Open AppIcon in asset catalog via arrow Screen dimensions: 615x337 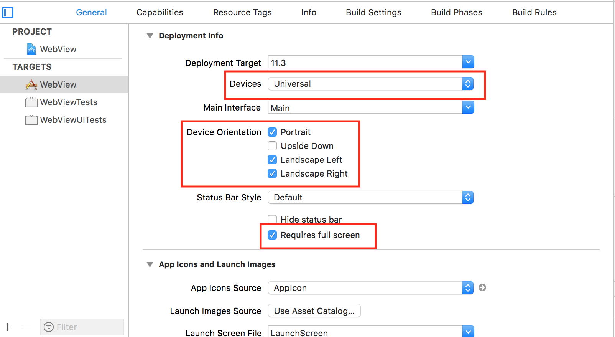click(x=482, y=287)
